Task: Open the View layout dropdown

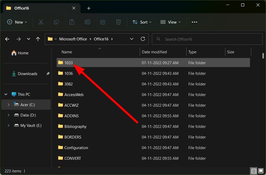Action: tap(171, 22)
